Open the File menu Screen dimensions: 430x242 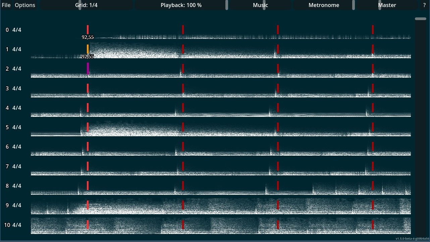pyautogui.click(x=6, y=5)
